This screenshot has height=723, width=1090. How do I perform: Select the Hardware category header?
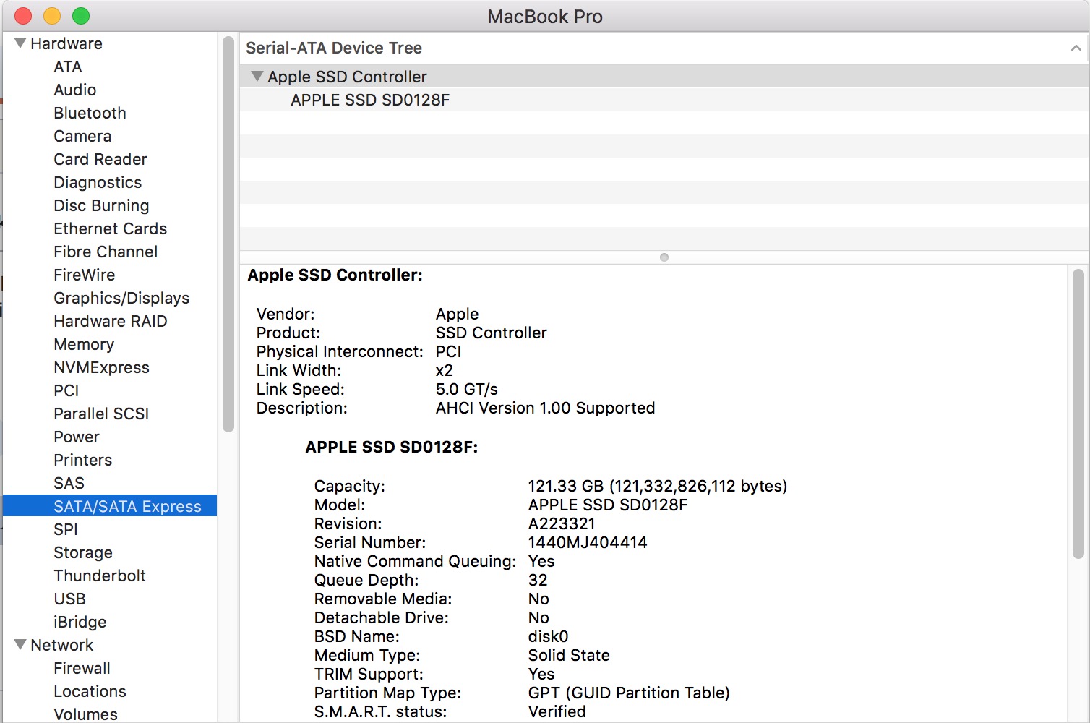tap(66, 43)
